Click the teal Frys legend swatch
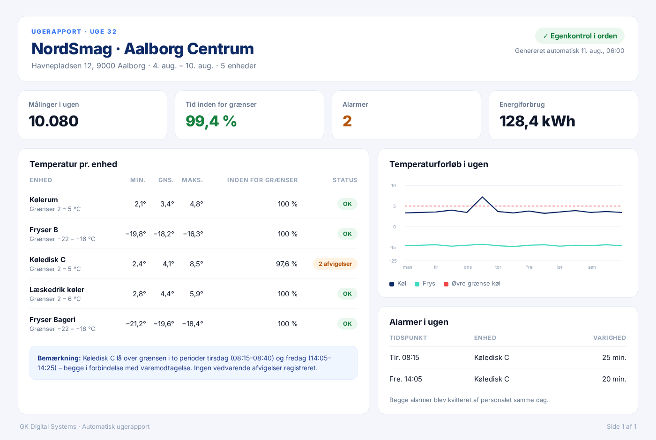656x440 pixels. [417, 284]
